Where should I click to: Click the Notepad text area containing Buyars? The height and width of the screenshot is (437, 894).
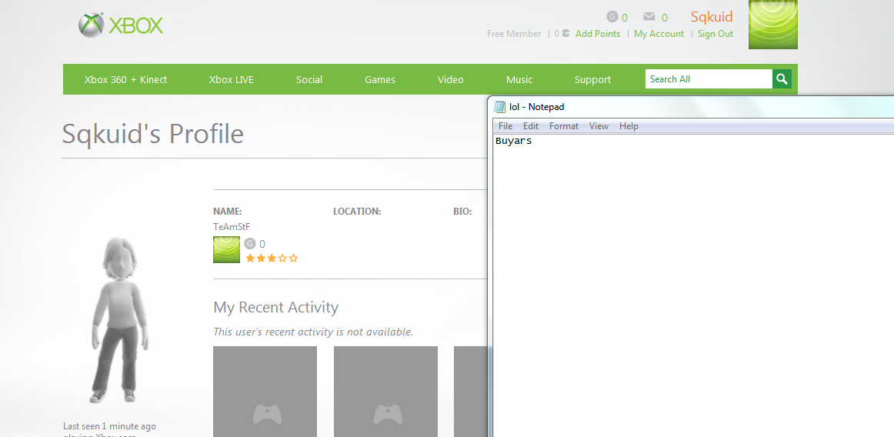694,285
